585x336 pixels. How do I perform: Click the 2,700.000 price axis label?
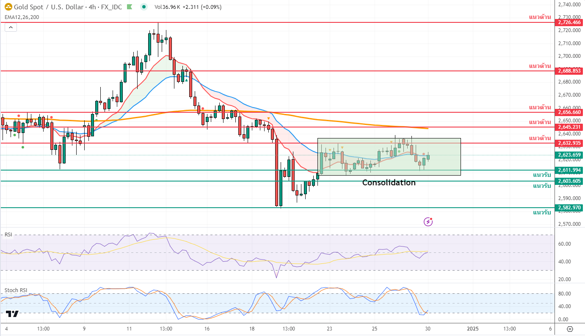point(569,56)
